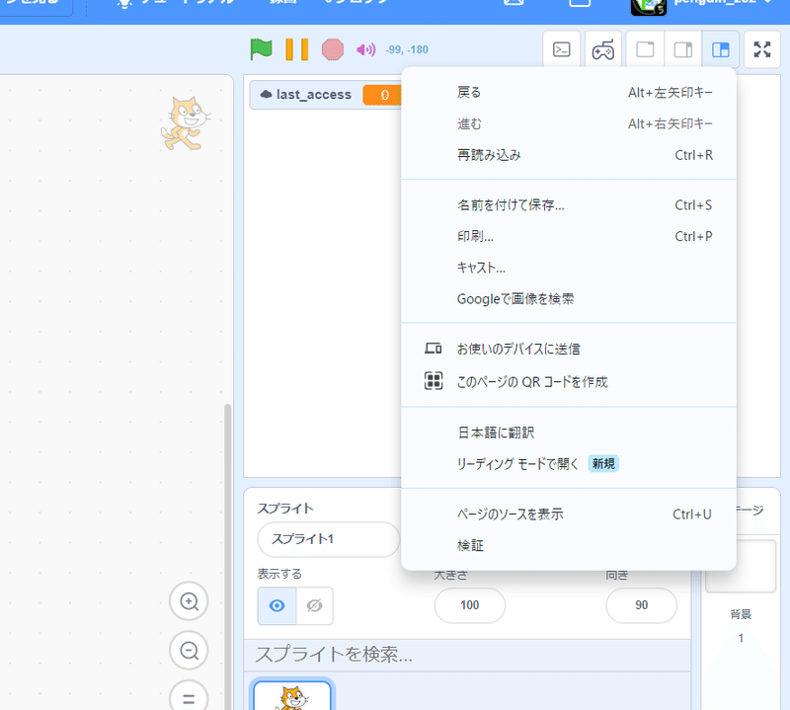Image resolution: width=790 pixels, height=710 pixels.
Task: Stop the project using the red stop icon
Action: point(332,48)
